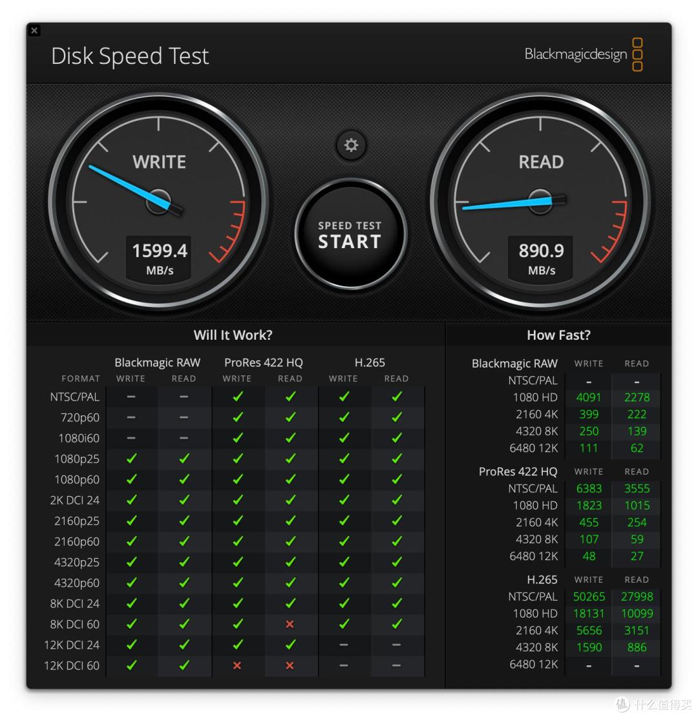Click the 12K DCI 24 ProRes write checkmark
Screen dimensions: 698x719
pyautogui.click(x=238, y=644)
